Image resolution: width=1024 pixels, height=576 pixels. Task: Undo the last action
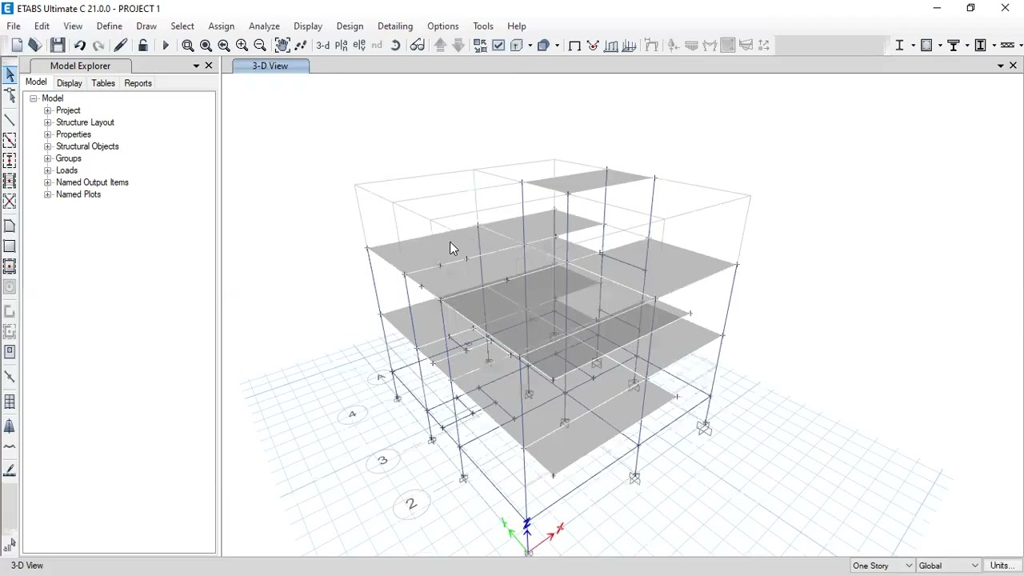80,46
